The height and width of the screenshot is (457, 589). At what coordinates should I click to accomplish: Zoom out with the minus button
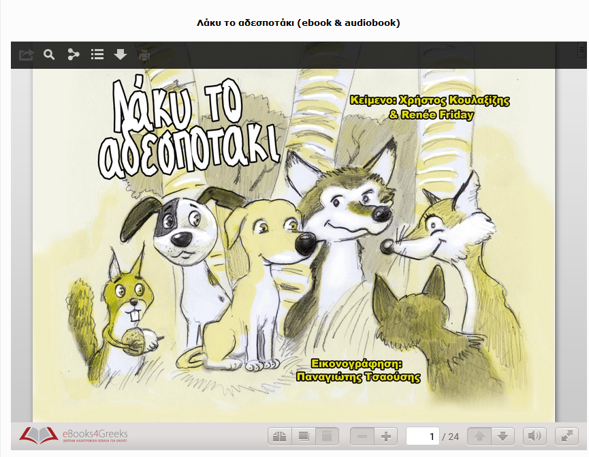362,436
